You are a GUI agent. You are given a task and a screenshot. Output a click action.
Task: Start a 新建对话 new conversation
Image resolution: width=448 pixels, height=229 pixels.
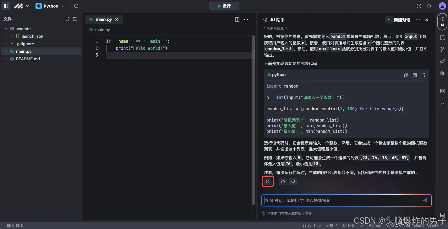click(x=397, y=19)
